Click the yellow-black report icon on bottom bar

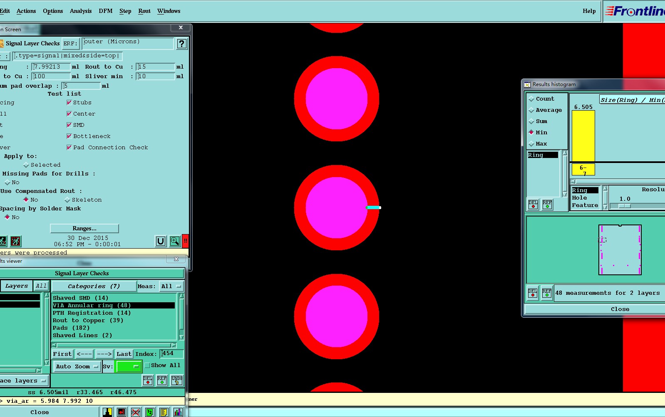(107, 412)
